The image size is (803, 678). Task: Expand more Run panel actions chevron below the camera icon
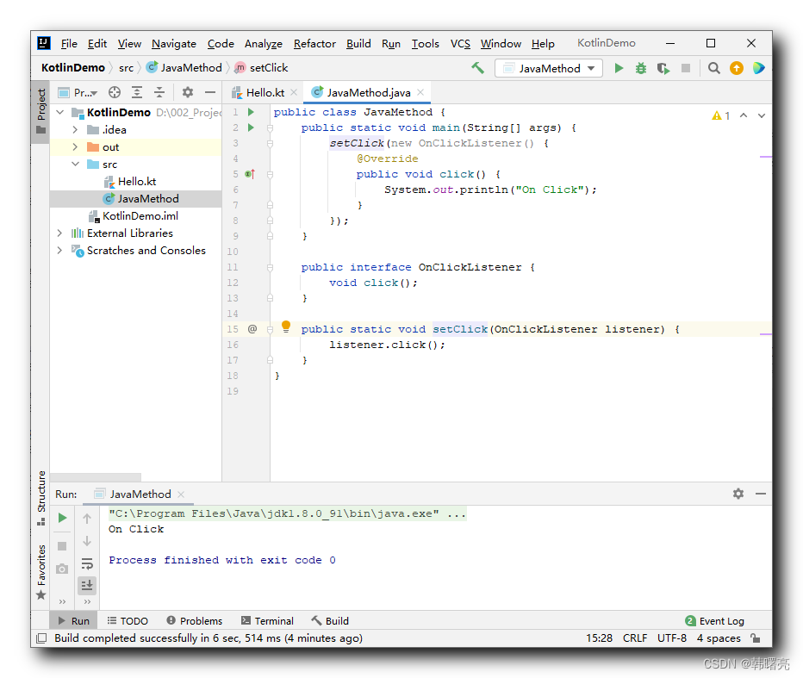[63, 601]
